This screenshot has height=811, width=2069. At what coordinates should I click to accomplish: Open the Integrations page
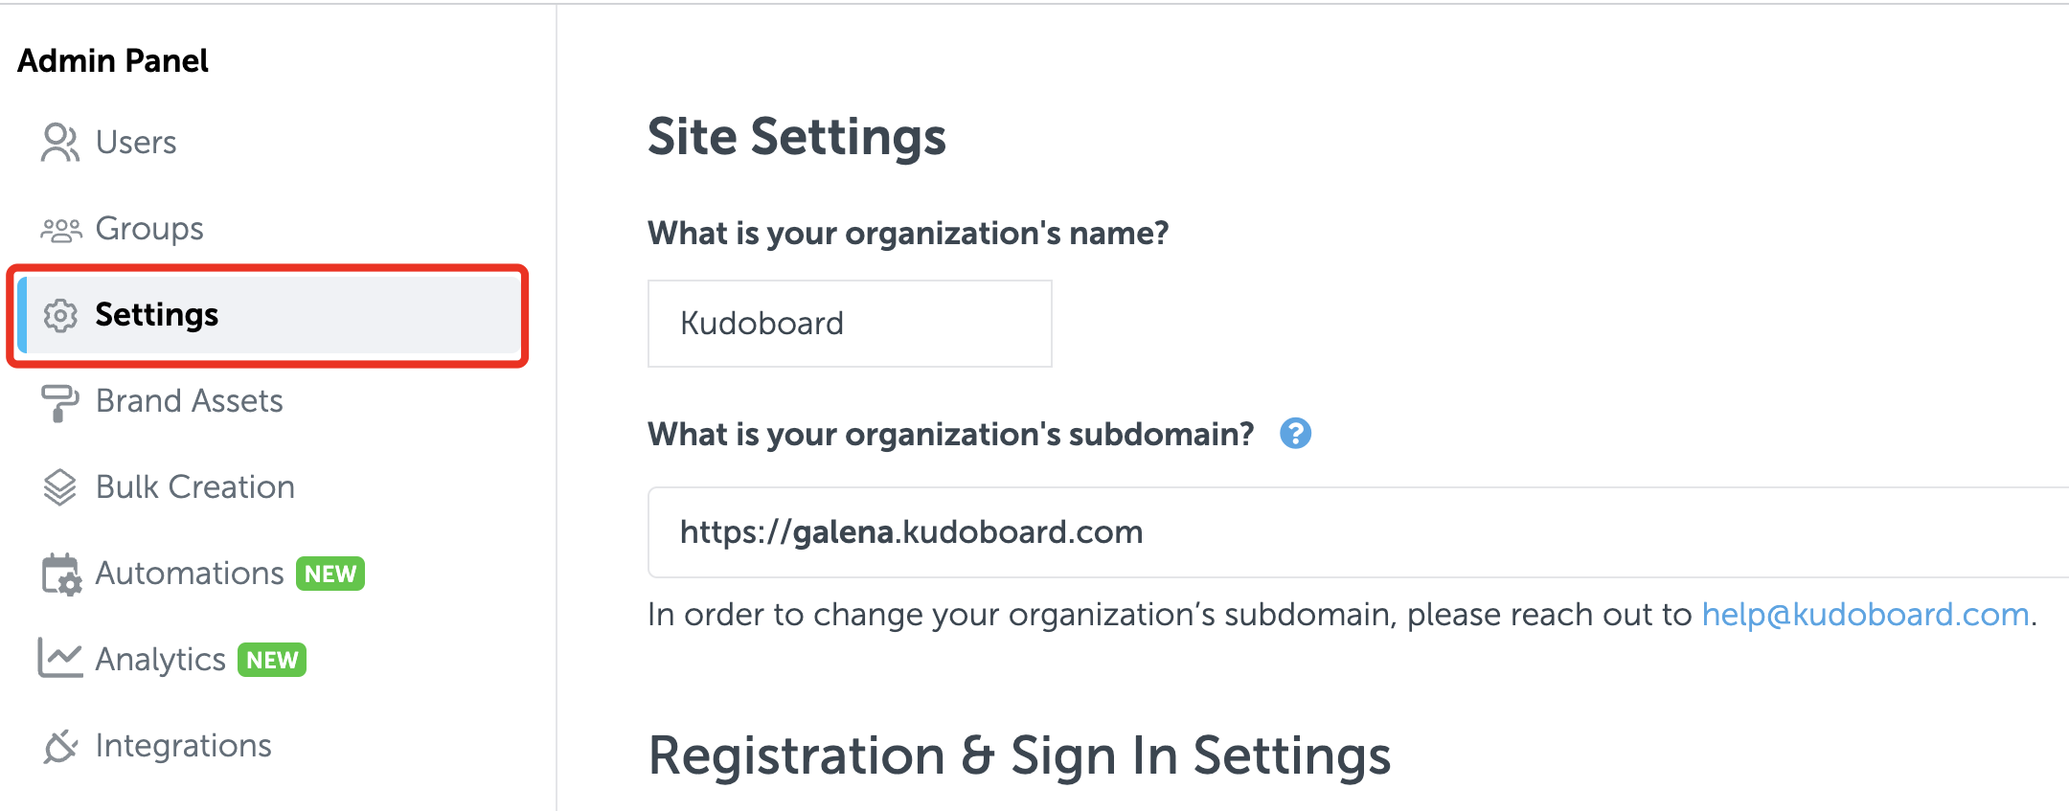point(184,746)
